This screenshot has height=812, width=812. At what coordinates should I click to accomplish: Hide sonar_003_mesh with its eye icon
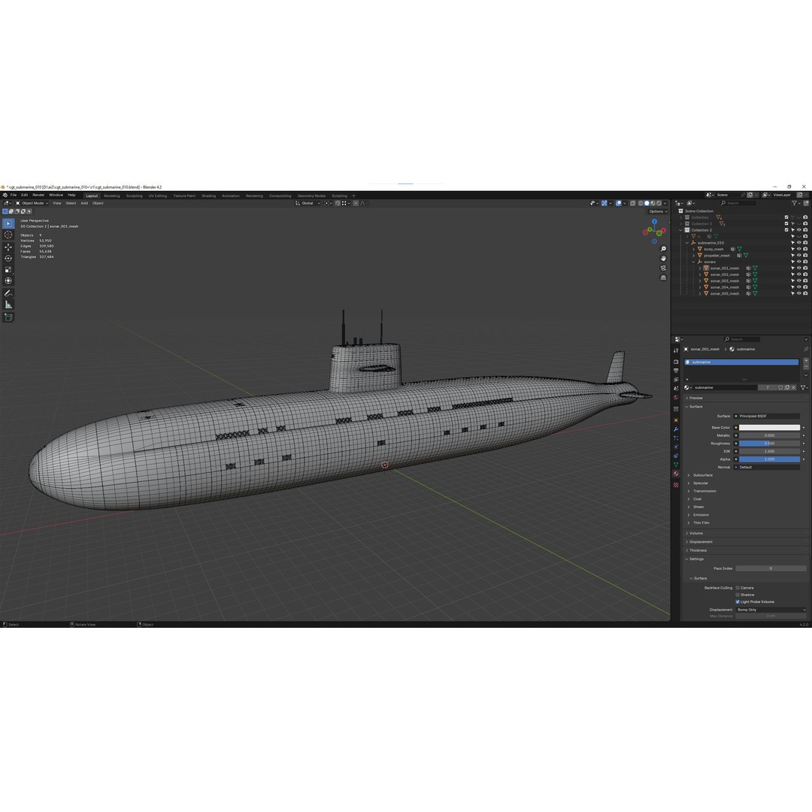(798, 280)
